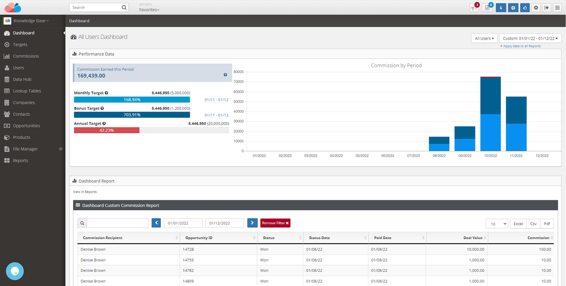
Task: Collapse the sidebar with the arrow handle
Action: point(64,33)
